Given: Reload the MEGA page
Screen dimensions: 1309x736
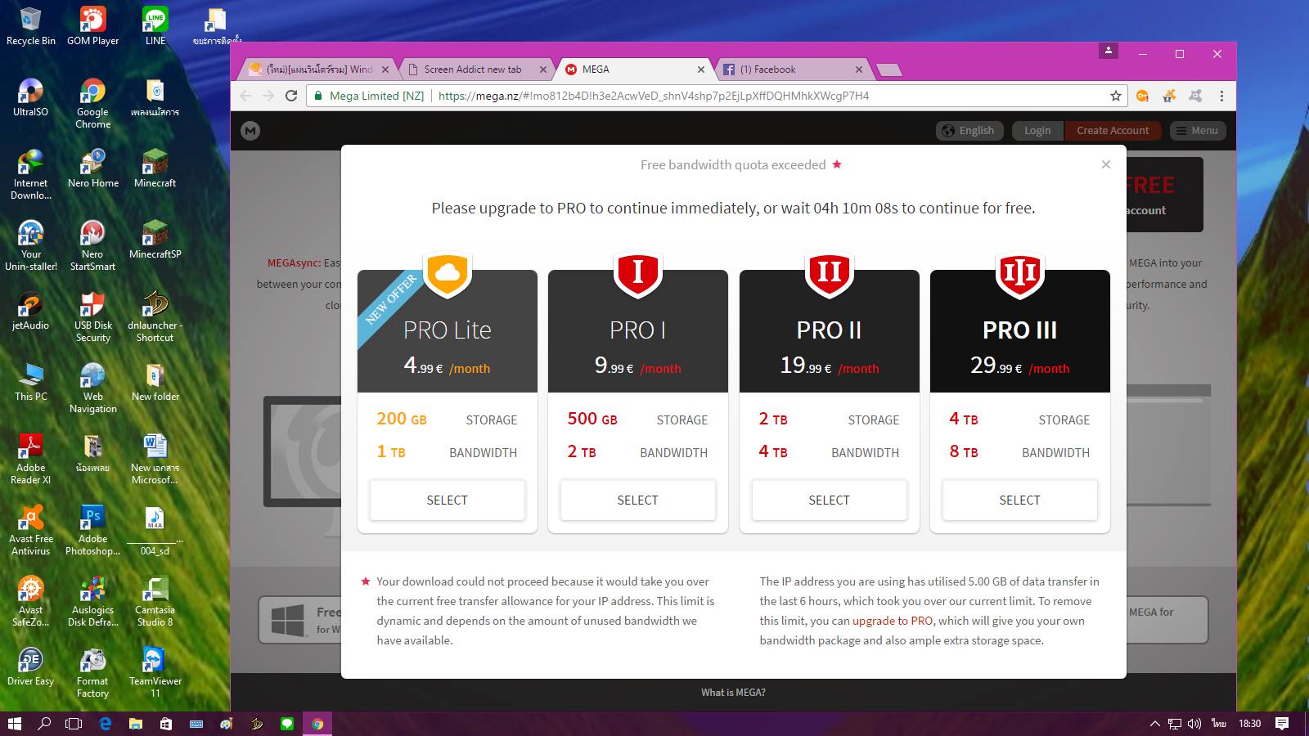Looking at the screenshot, I should click(290, 96).
